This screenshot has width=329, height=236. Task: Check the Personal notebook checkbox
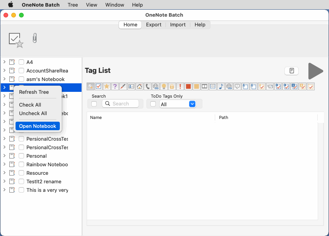point(21,156)
